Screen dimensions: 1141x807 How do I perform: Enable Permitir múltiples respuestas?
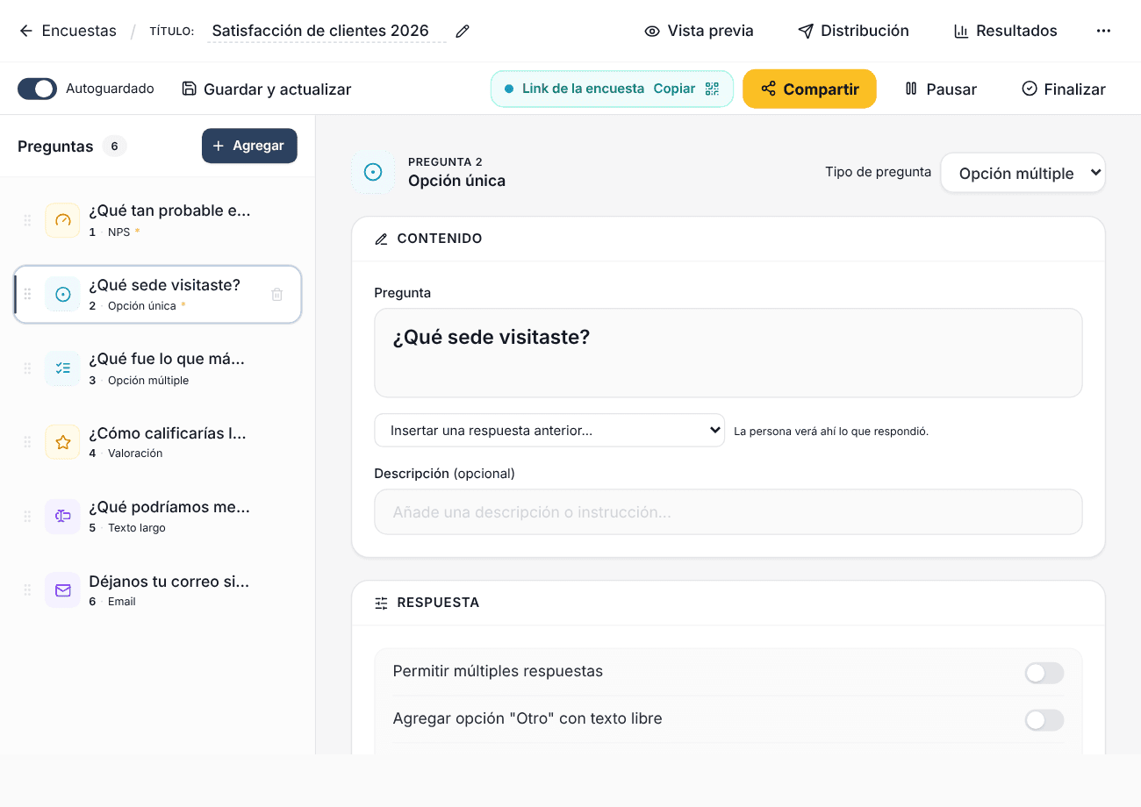pyautogui.click(x=1044, y=673)
